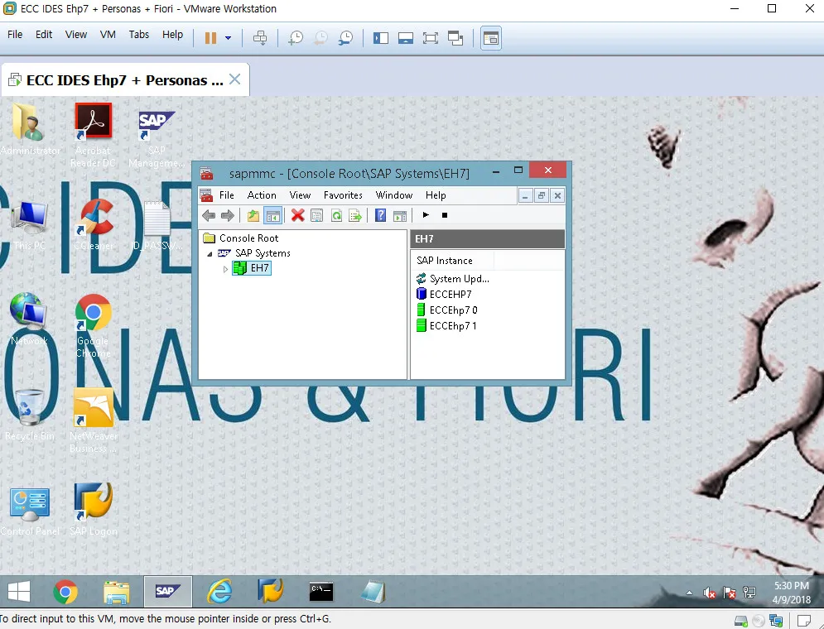Select SAP Systems in the console tree
This screenshot has width=824, height=629.
(263, 253)
